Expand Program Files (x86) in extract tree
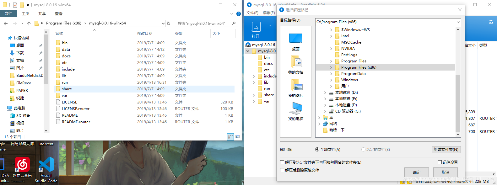This screenshot has height=185, width=497. tap(331, 67)
